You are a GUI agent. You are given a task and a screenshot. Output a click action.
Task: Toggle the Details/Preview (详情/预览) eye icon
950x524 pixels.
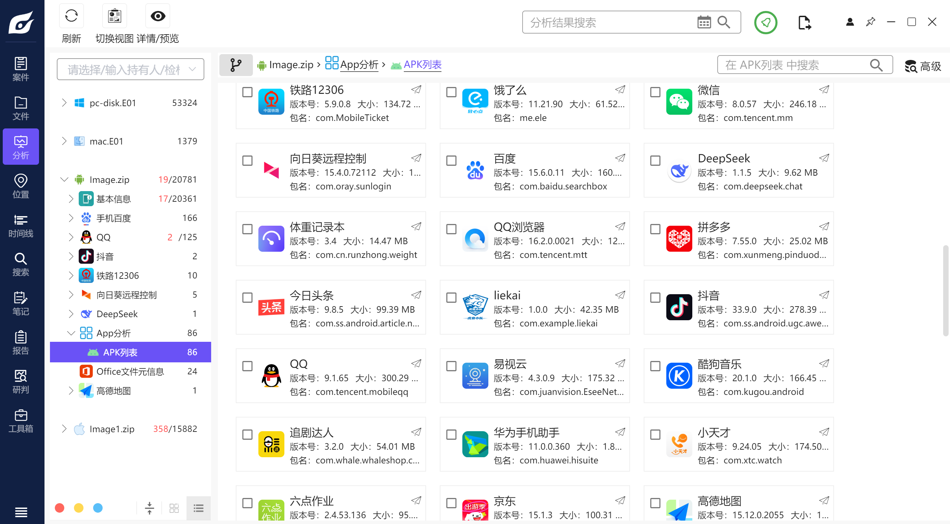158,16
